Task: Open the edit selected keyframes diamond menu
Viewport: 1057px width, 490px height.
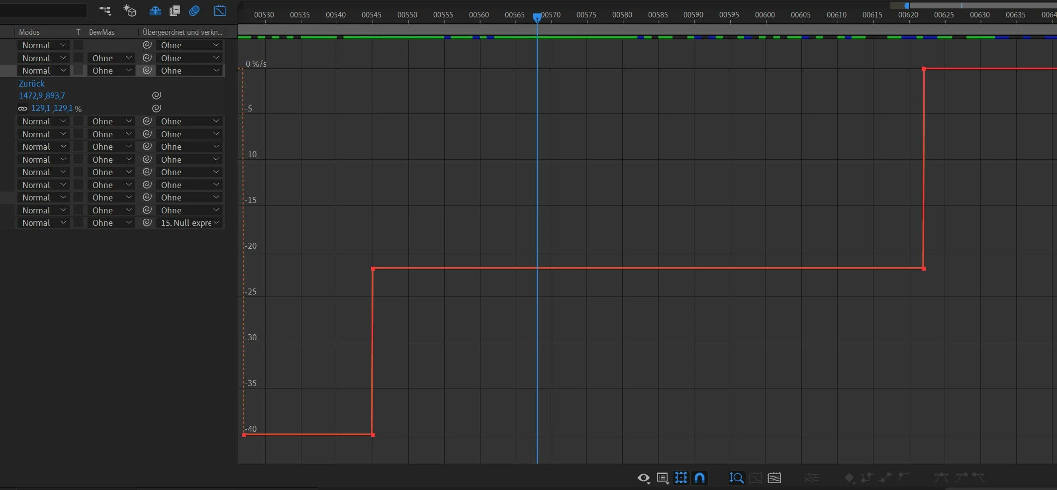Action: [x=849, y=478]
